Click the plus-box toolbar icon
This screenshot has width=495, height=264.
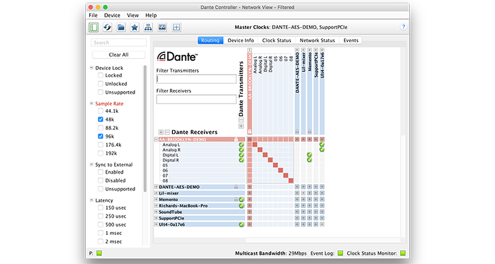pos(176,27)
